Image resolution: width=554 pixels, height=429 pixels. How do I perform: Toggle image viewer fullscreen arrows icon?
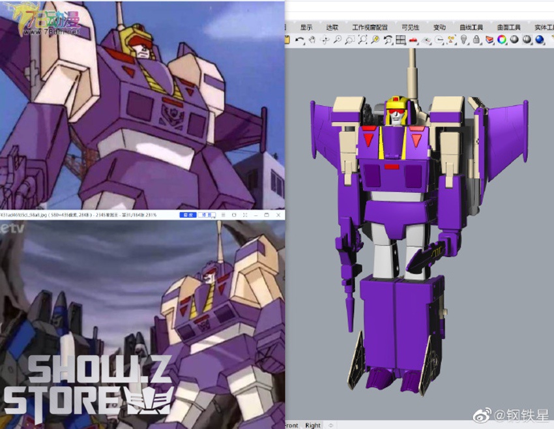point(245,215)
